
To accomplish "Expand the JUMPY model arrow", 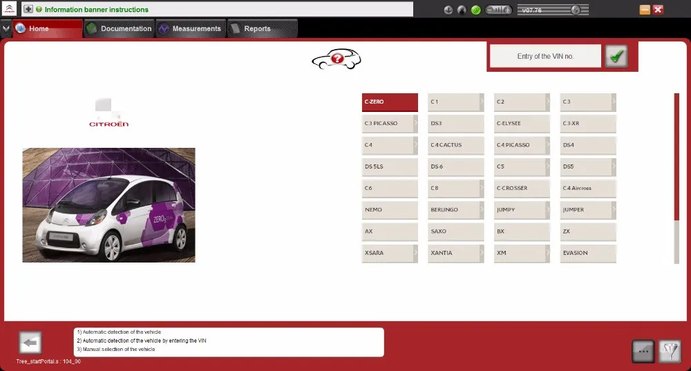I will tap(548, 210).
